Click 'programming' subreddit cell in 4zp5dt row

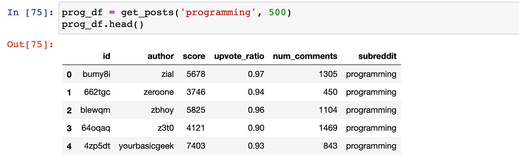371,147
